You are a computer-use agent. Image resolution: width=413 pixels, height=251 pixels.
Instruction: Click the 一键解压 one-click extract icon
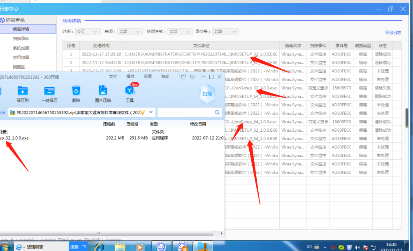pos(49,91)
